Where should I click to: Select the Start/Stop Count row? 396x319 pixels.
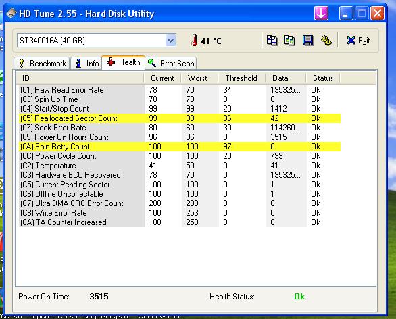[x=180, y=109]
